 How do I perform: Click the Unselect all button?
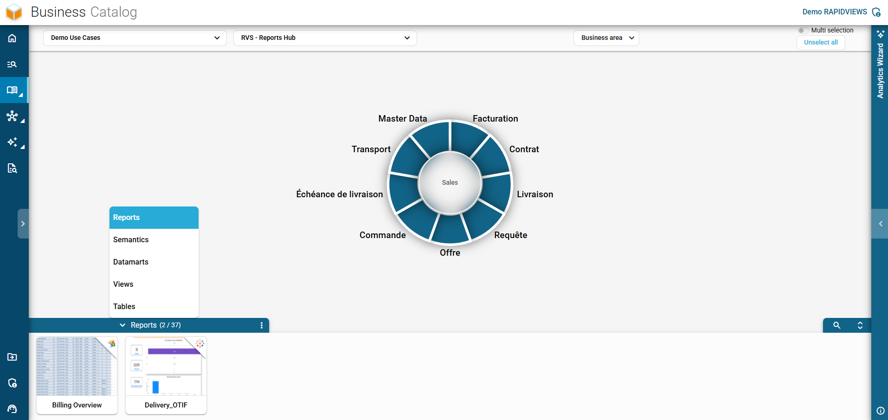821,42
